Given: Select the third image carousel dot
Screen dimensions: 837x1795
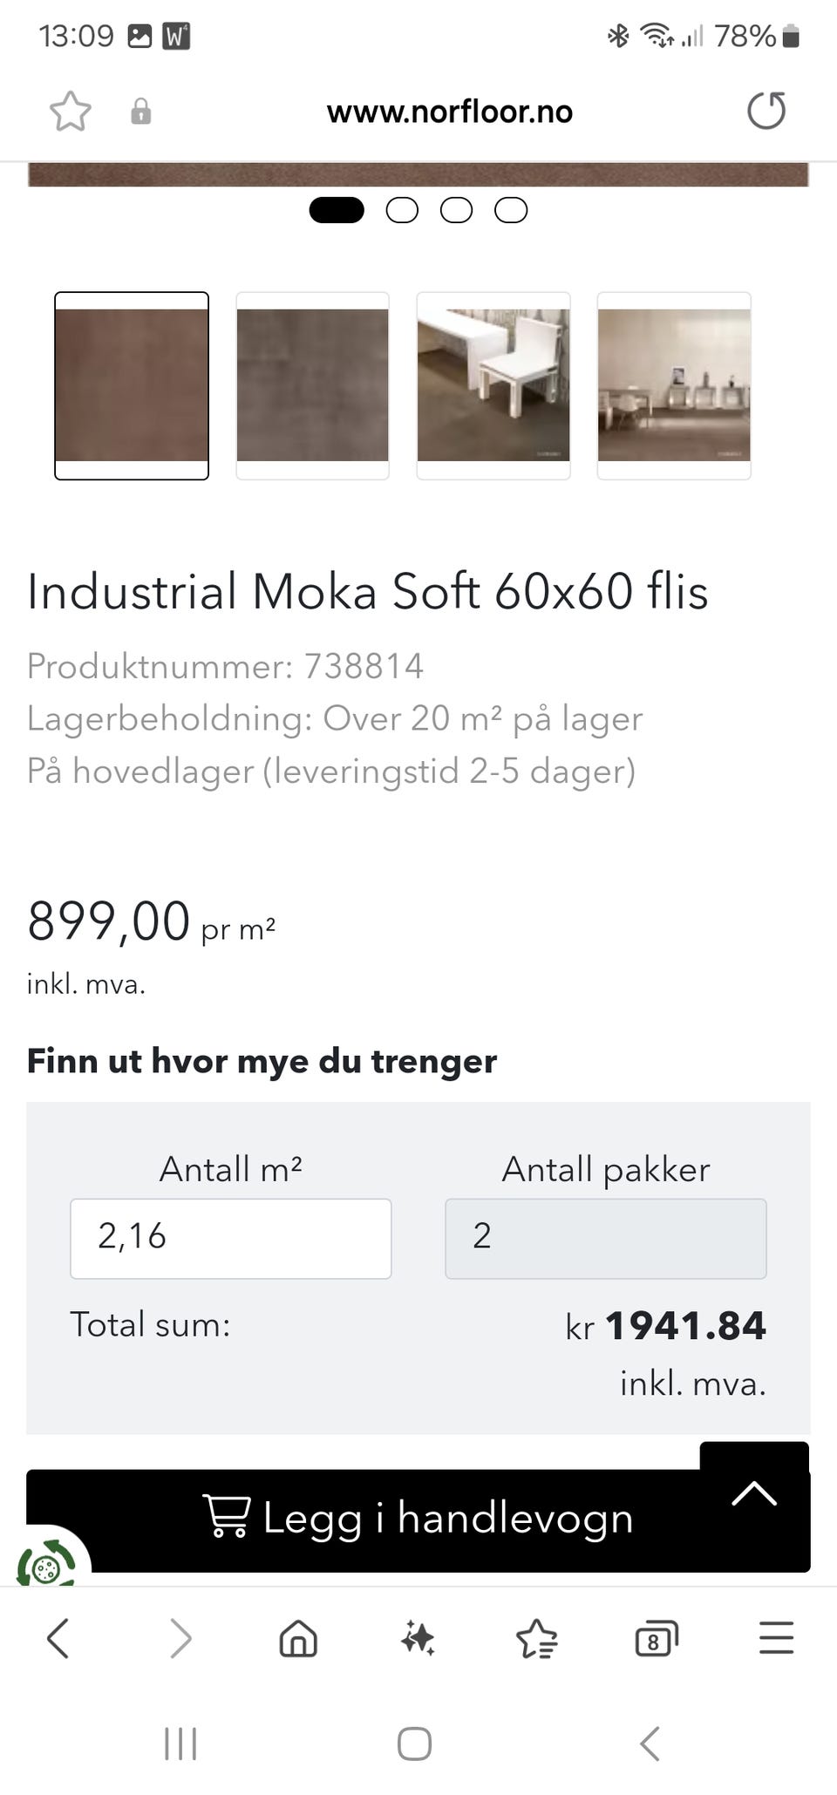Looking at the screenshot, I should [456, 210].
